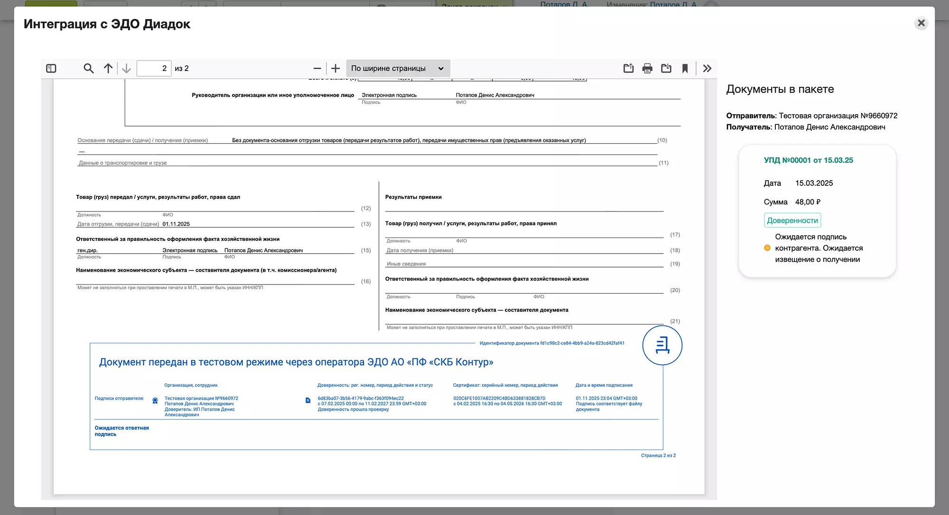Screen dimensions: 949x515
Task: Click the orange pending status indicator
Action: click(767, 248)
